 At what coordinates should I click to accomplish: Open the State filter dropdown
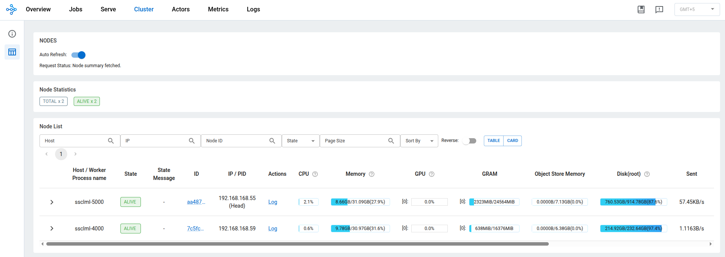(300, 141)
